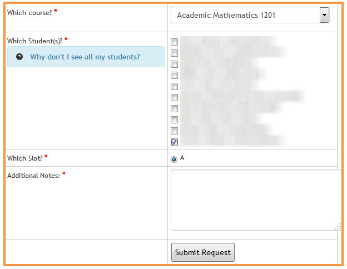The image size is (347, 269).
Task: Select the eighth student checkbox
Action: [175, 119]
